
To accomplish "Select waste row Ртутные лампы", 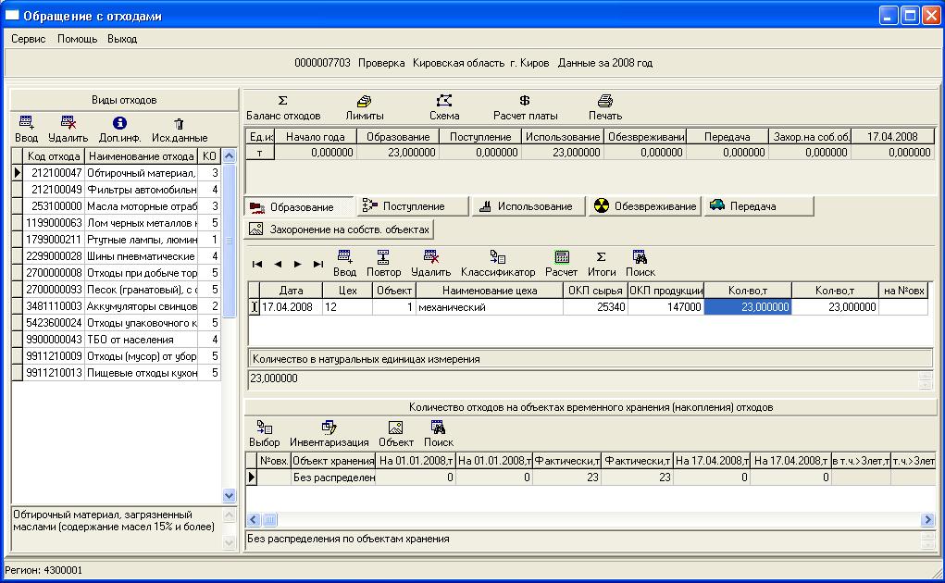I will click(x=139, y=239).
